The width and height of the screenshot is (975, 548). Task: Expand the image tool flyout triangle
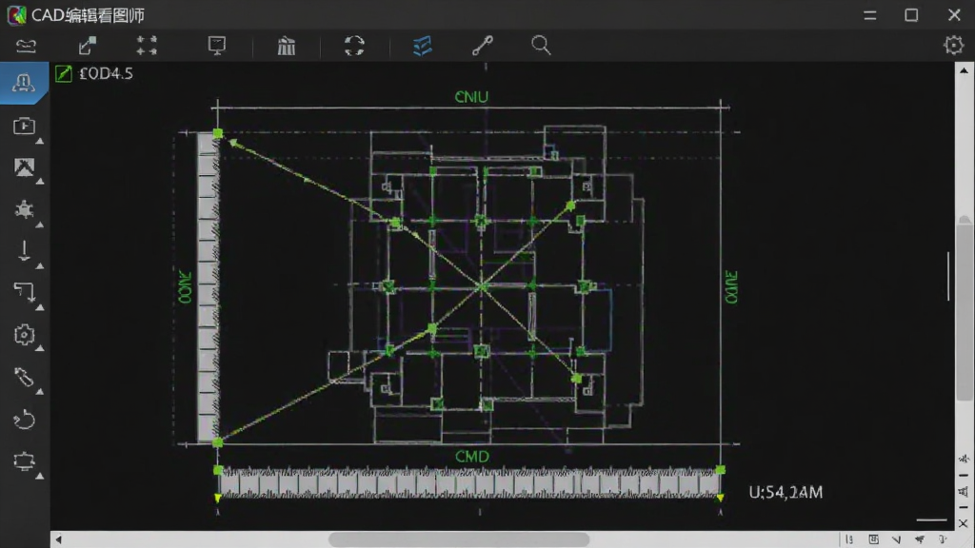[40, 182]
